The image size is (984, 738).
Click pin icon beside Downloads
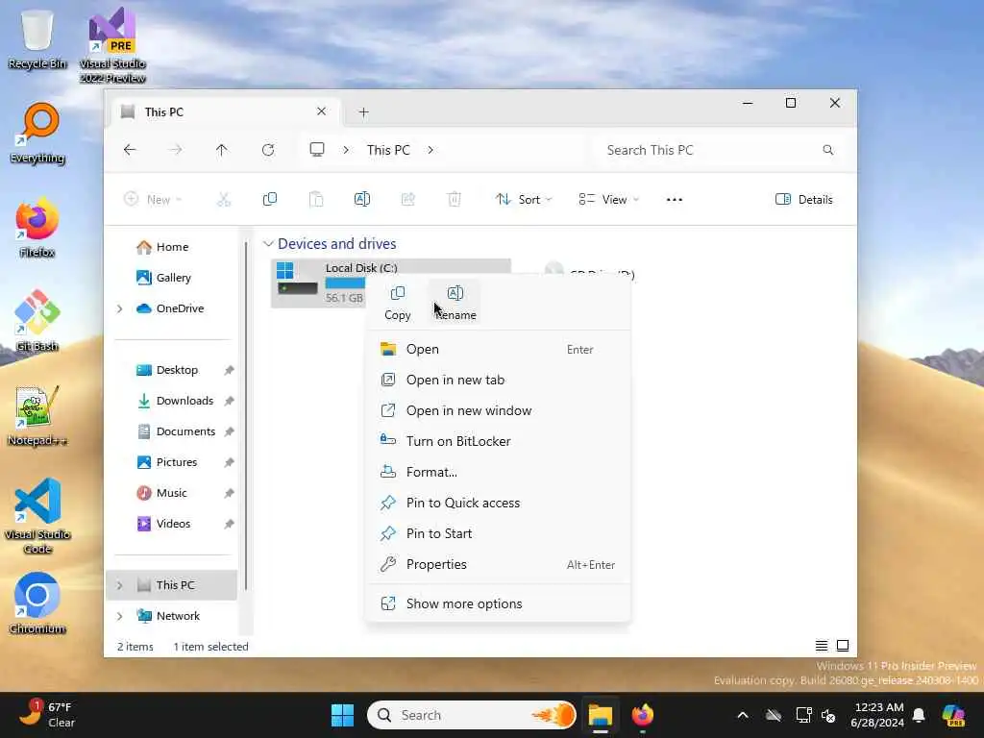229,401
